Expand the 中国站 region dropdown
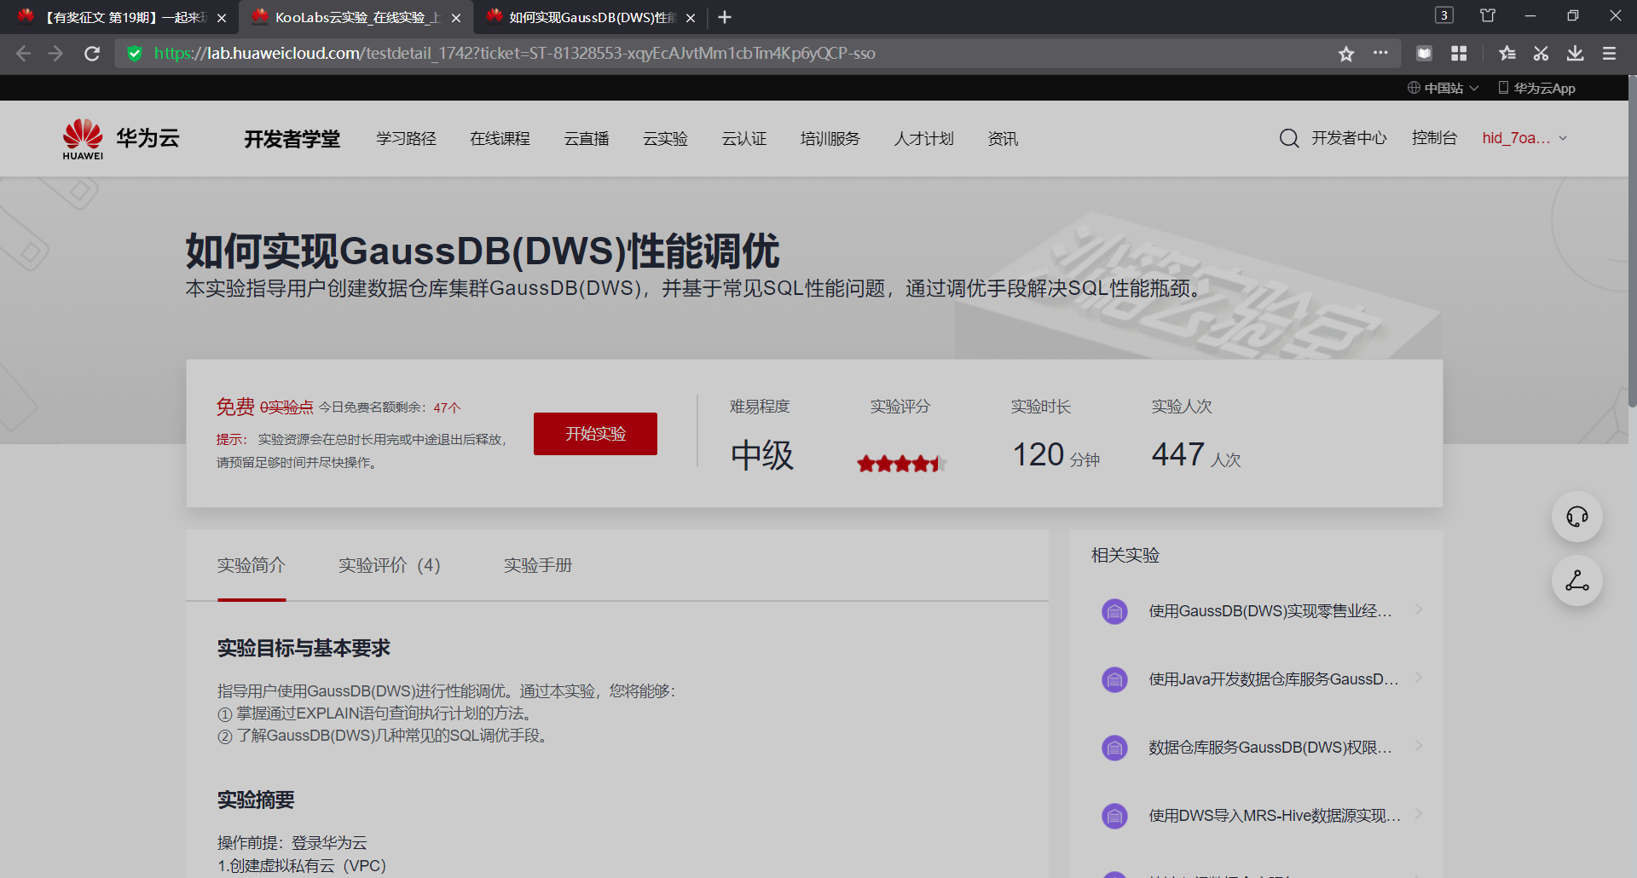Image resolution: width=1637 pixels, height=878 pixels. (1443, 88)
